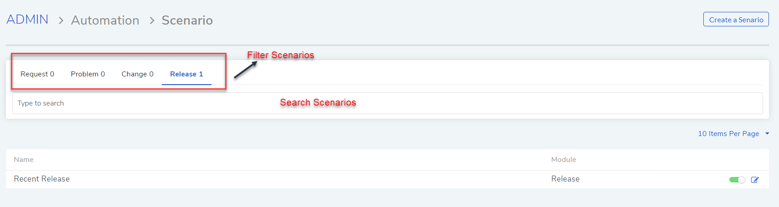
Task: Click the chevron between Automation and Scenario
Action: [x=152, y=20]
